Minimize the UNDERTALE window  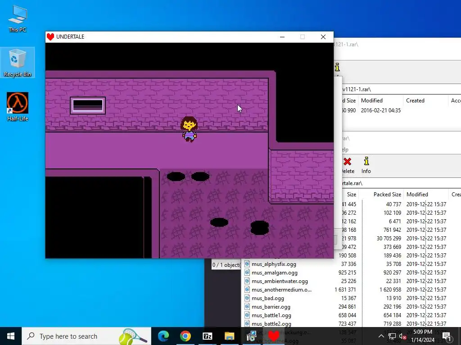point(282,37)
